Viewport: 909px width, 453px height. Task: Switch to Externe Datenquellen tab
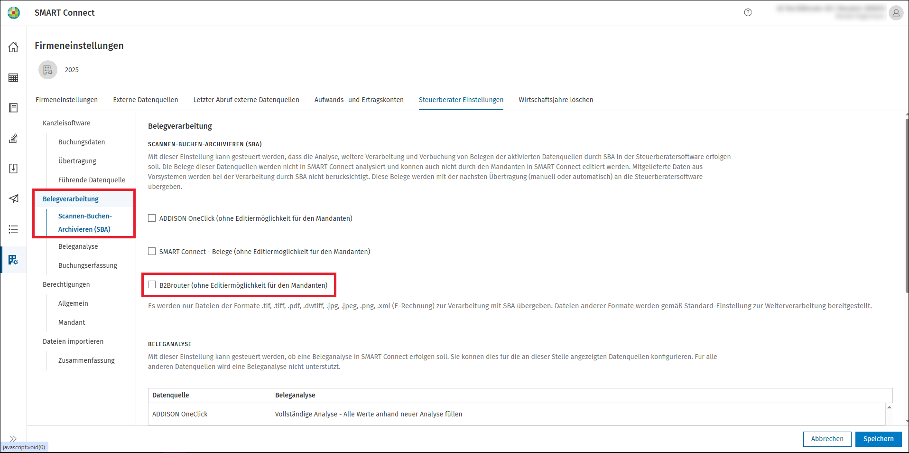146,100
